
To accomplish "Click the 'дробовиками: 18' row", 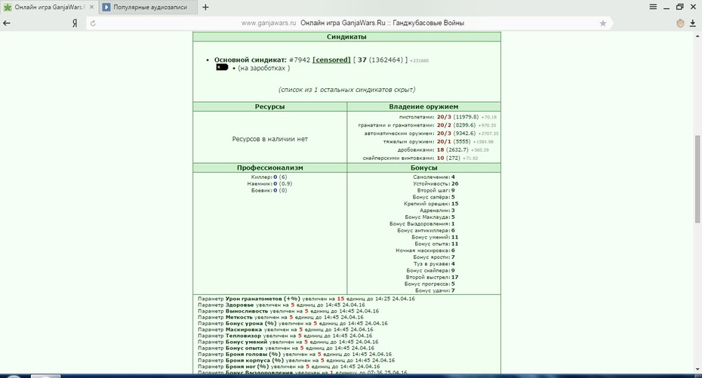I will coord(443,150).
